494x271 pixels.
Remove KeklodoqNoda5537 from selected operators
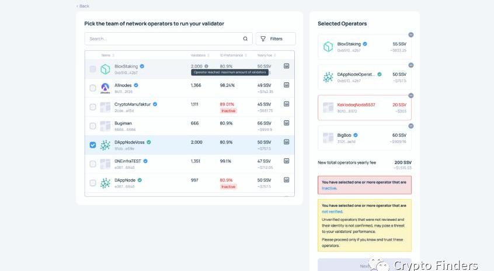tap(411, 95)
